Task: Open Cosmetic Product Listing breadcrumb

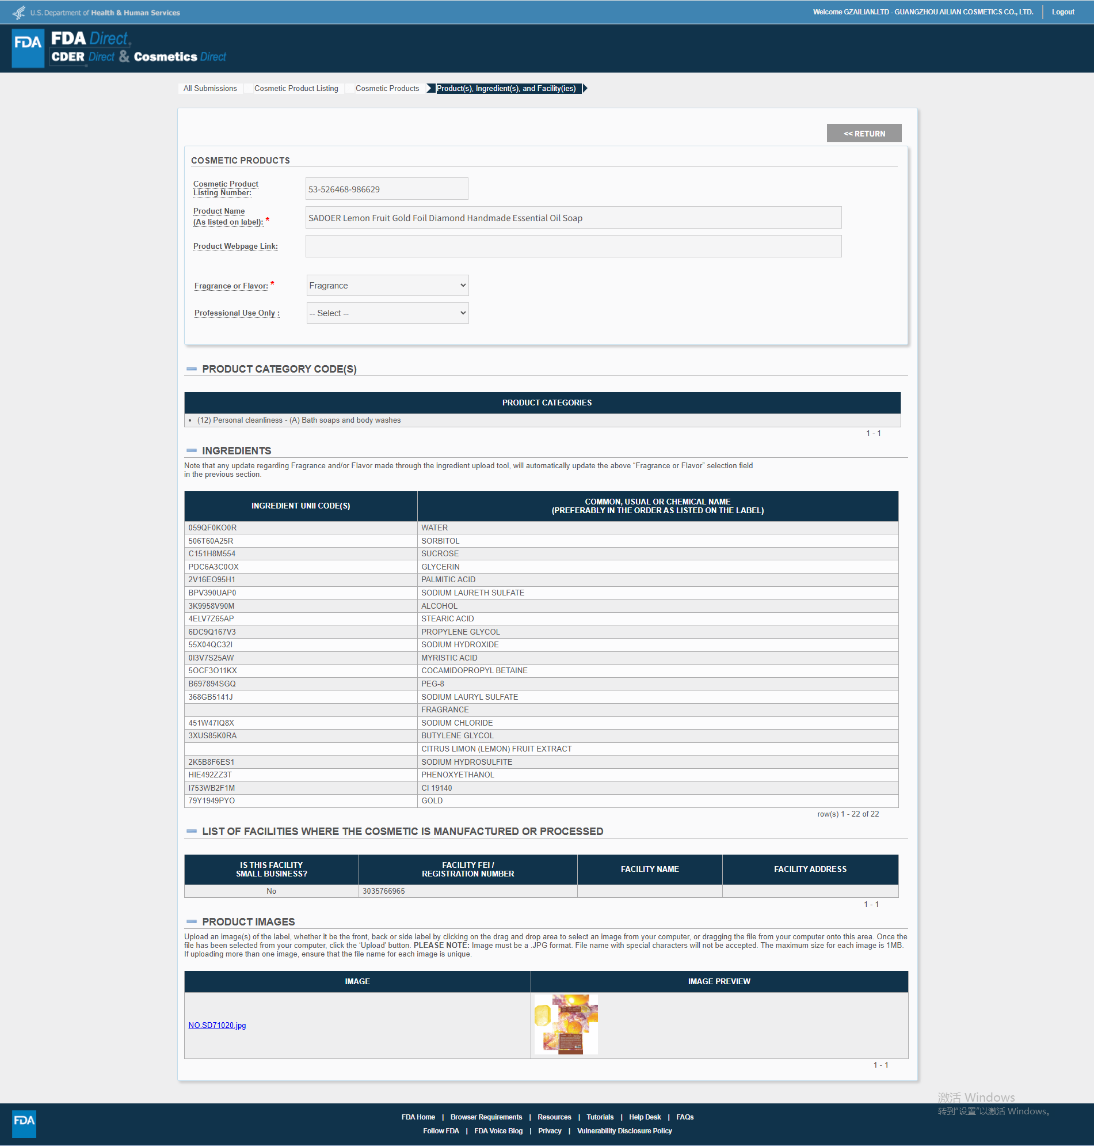Action: 296,88
